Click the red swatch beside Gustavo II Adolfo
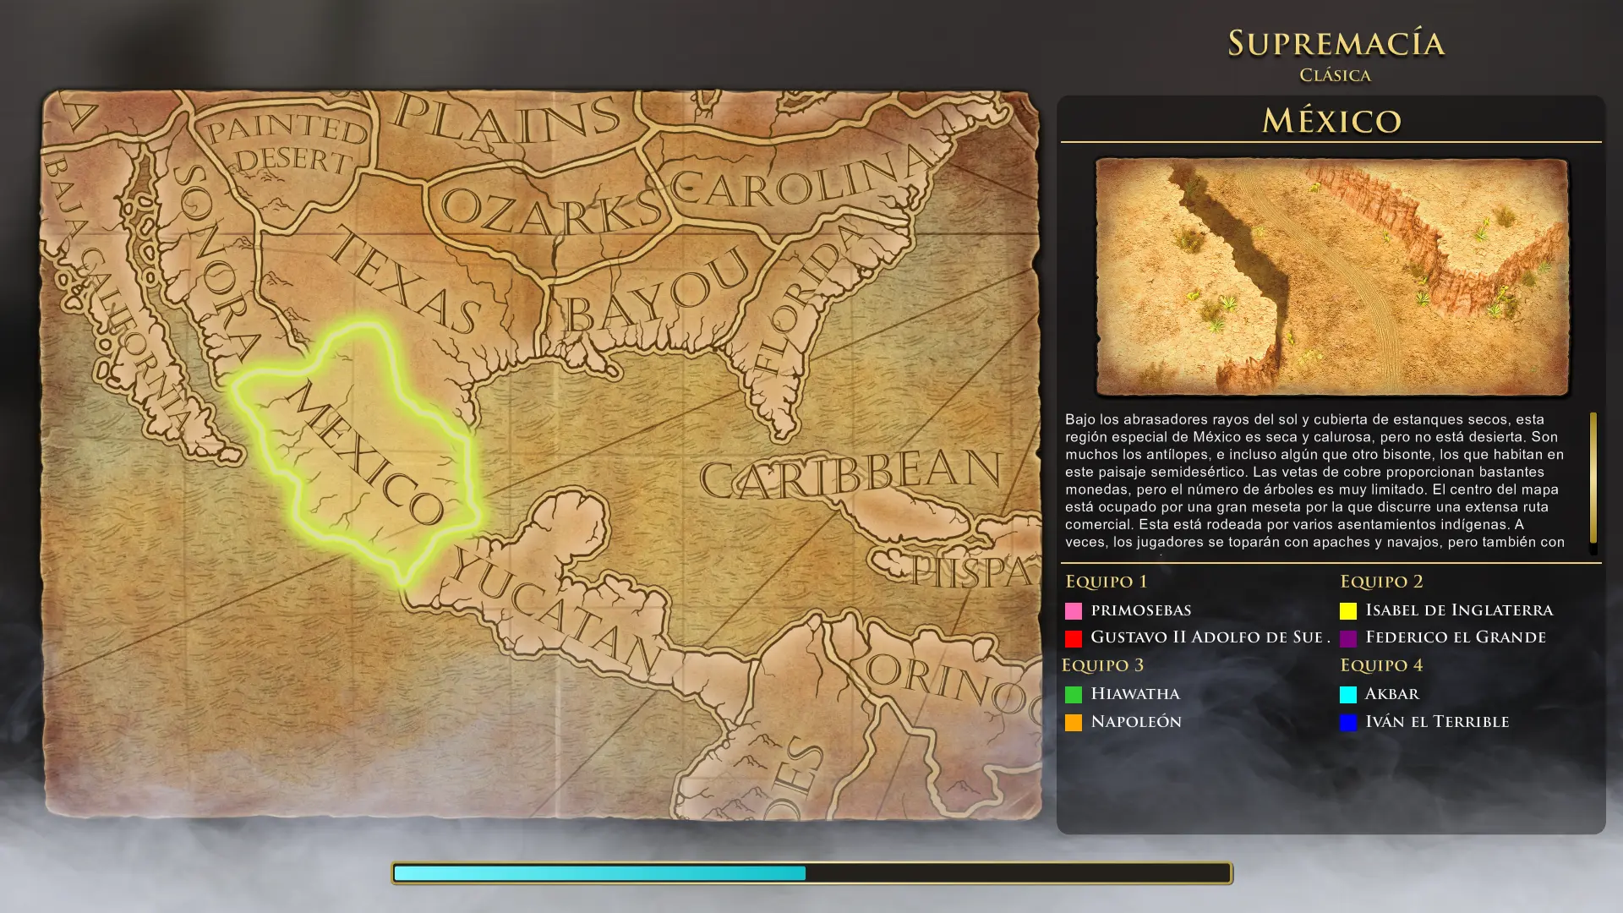This screenshot has width=1623, height=913. tap(1074, 638)
